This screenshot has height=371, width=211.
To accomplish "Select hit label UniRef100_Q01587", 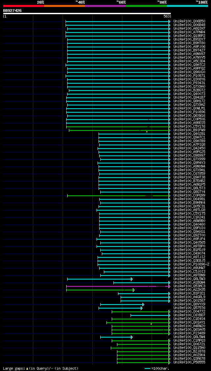I will (189, 301).
